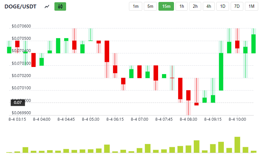Screen dimensions: 265x165
Task: Choose the 1D interval
Action: (223, 6)
